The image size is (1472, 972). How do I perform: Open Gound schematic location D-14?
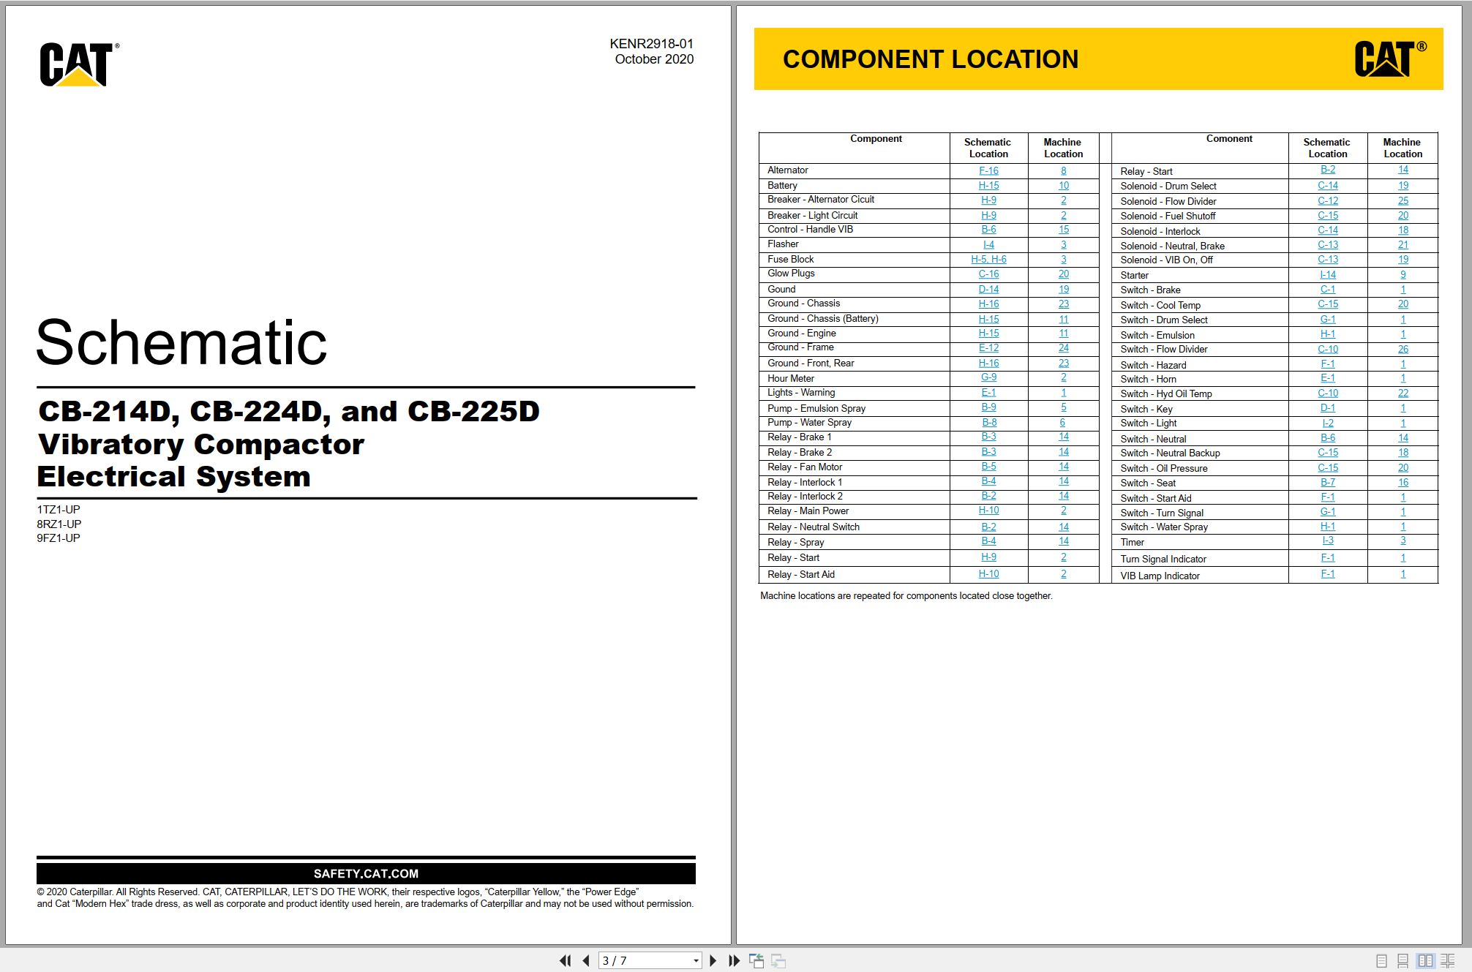pos(988,289)
